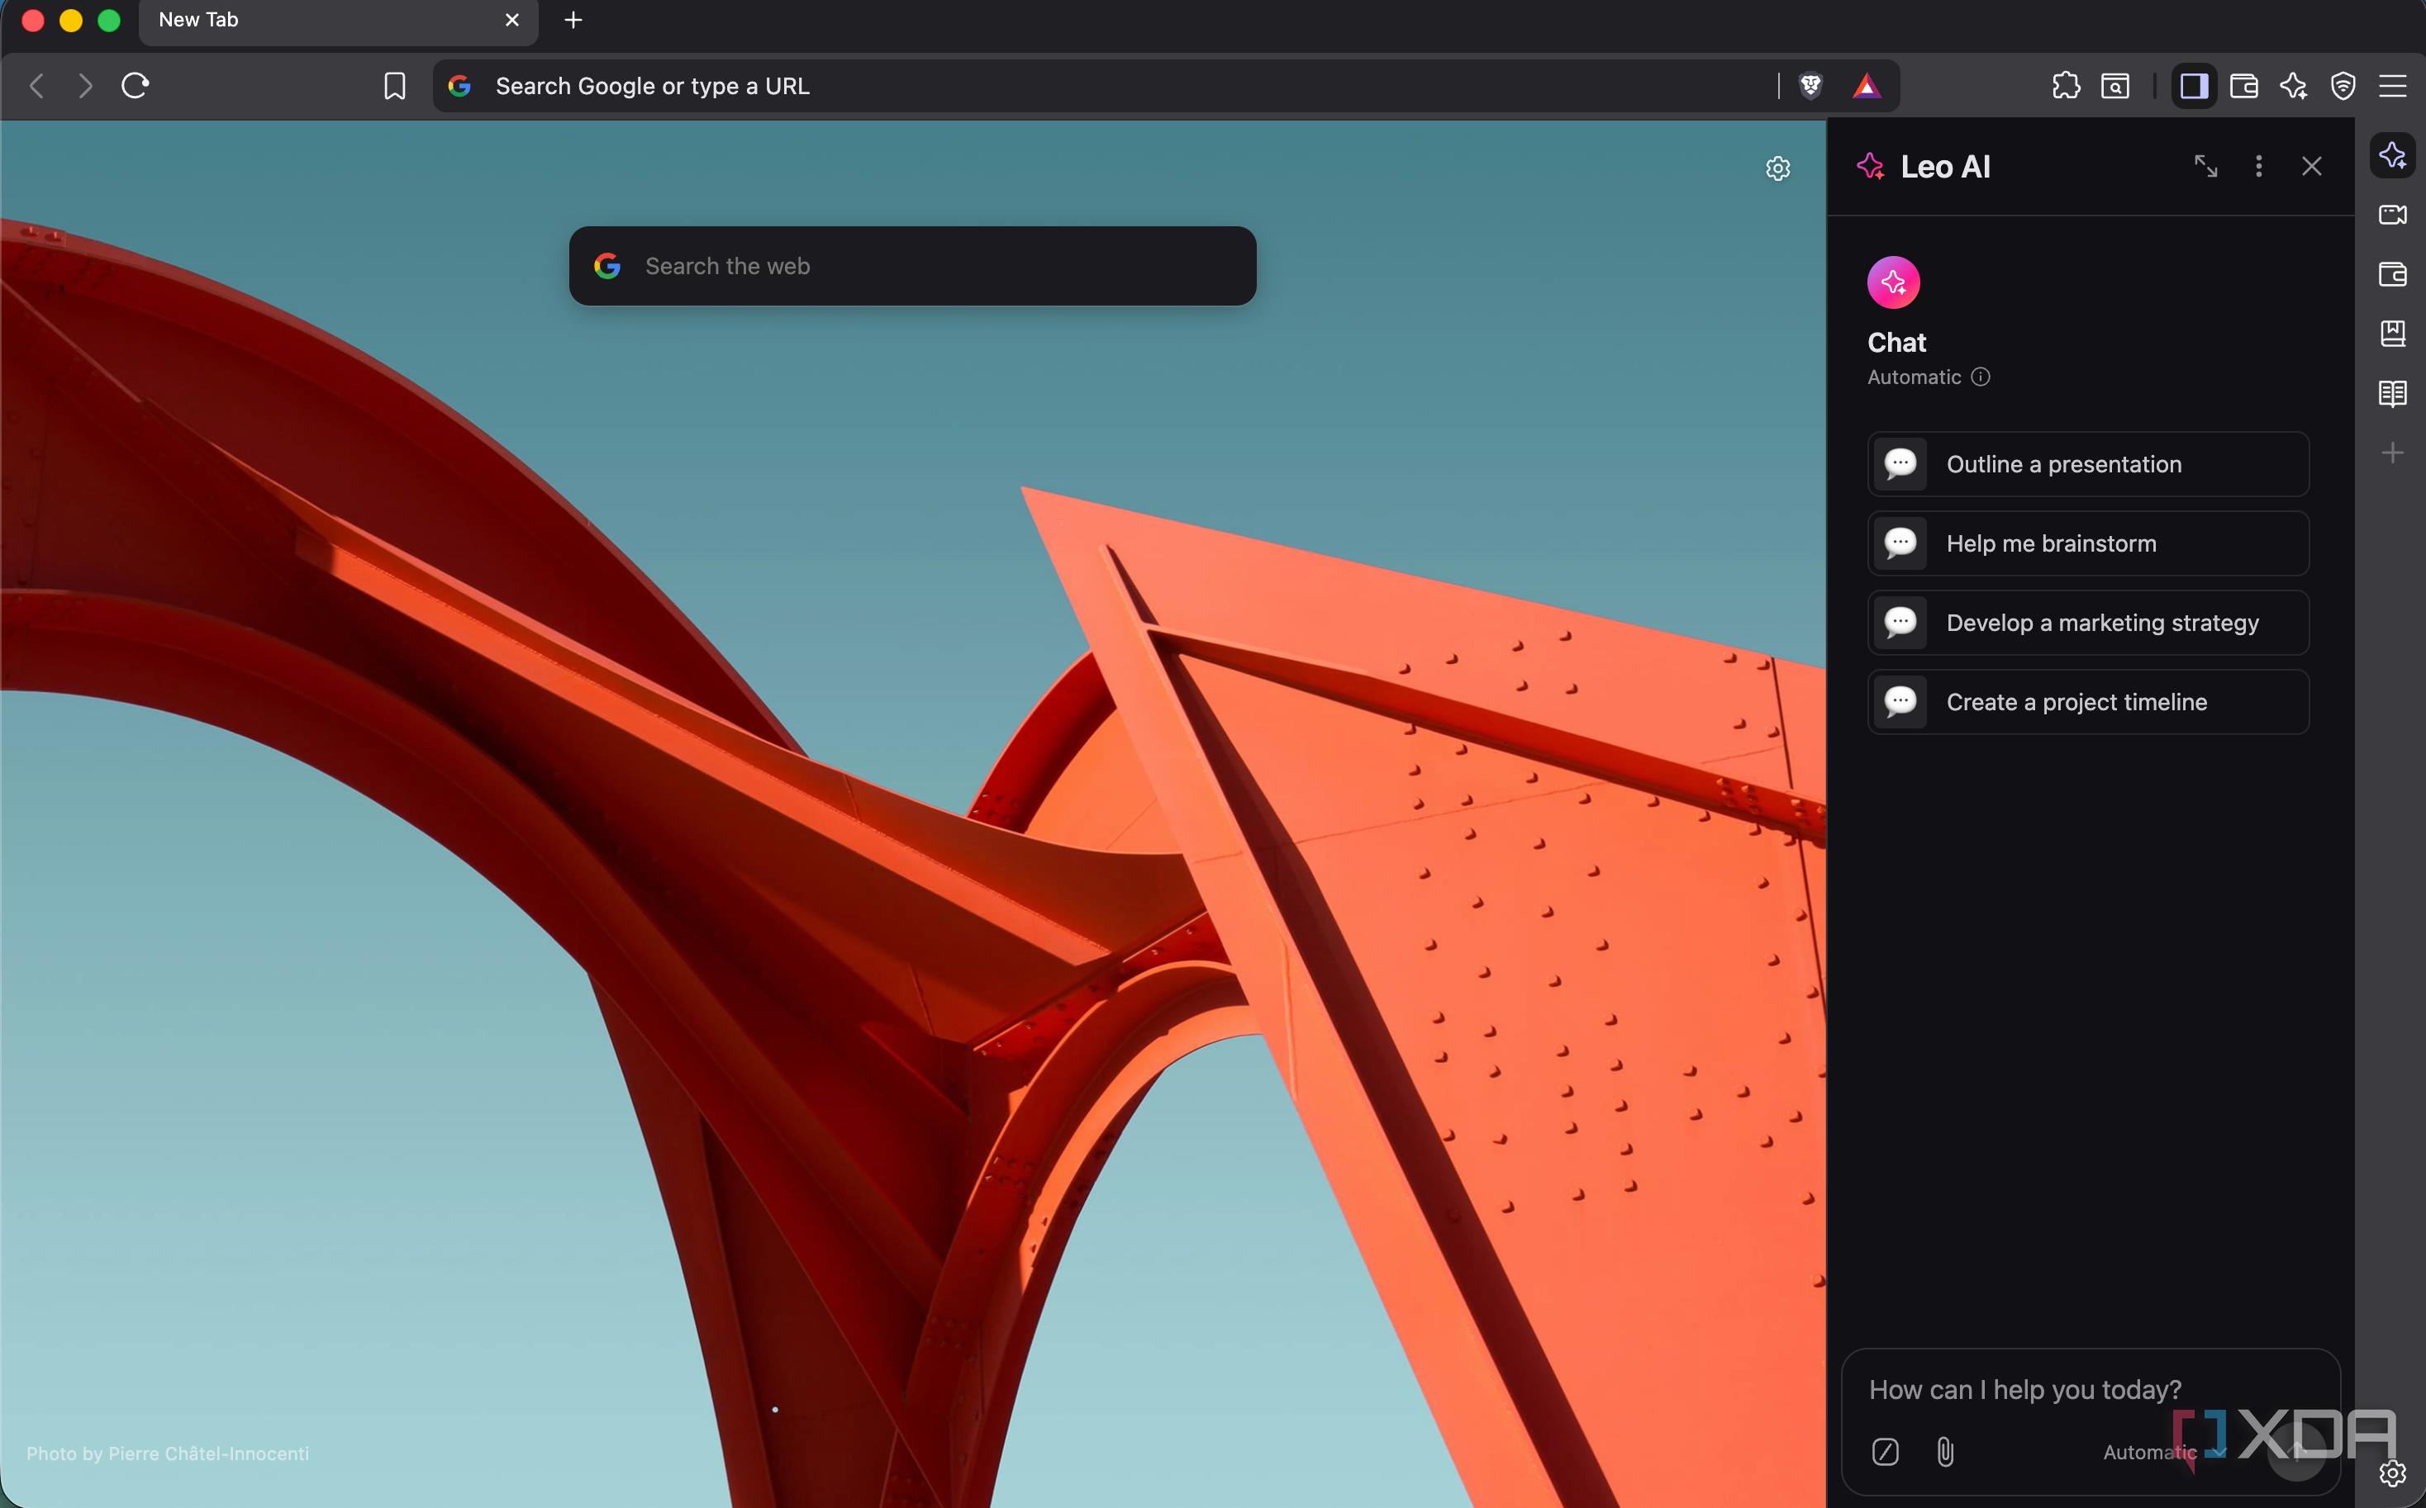This screenshot has width=2426, height=1508.
Task: Customize new tab page gear icon
Action: point(1777,168)
